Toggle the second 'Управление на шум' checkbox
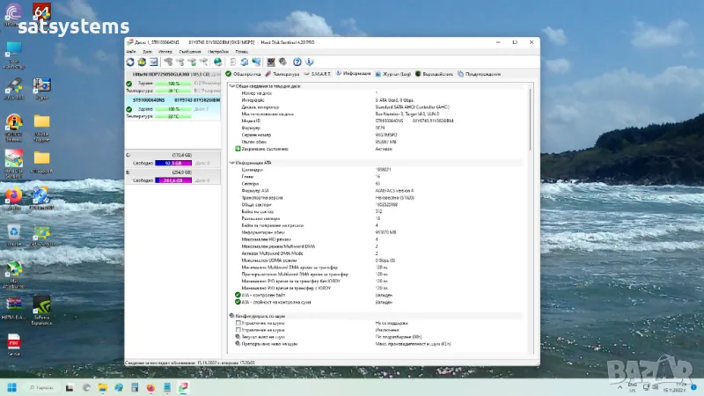Viewport: 704px width, 396px height. pos(238,330)
